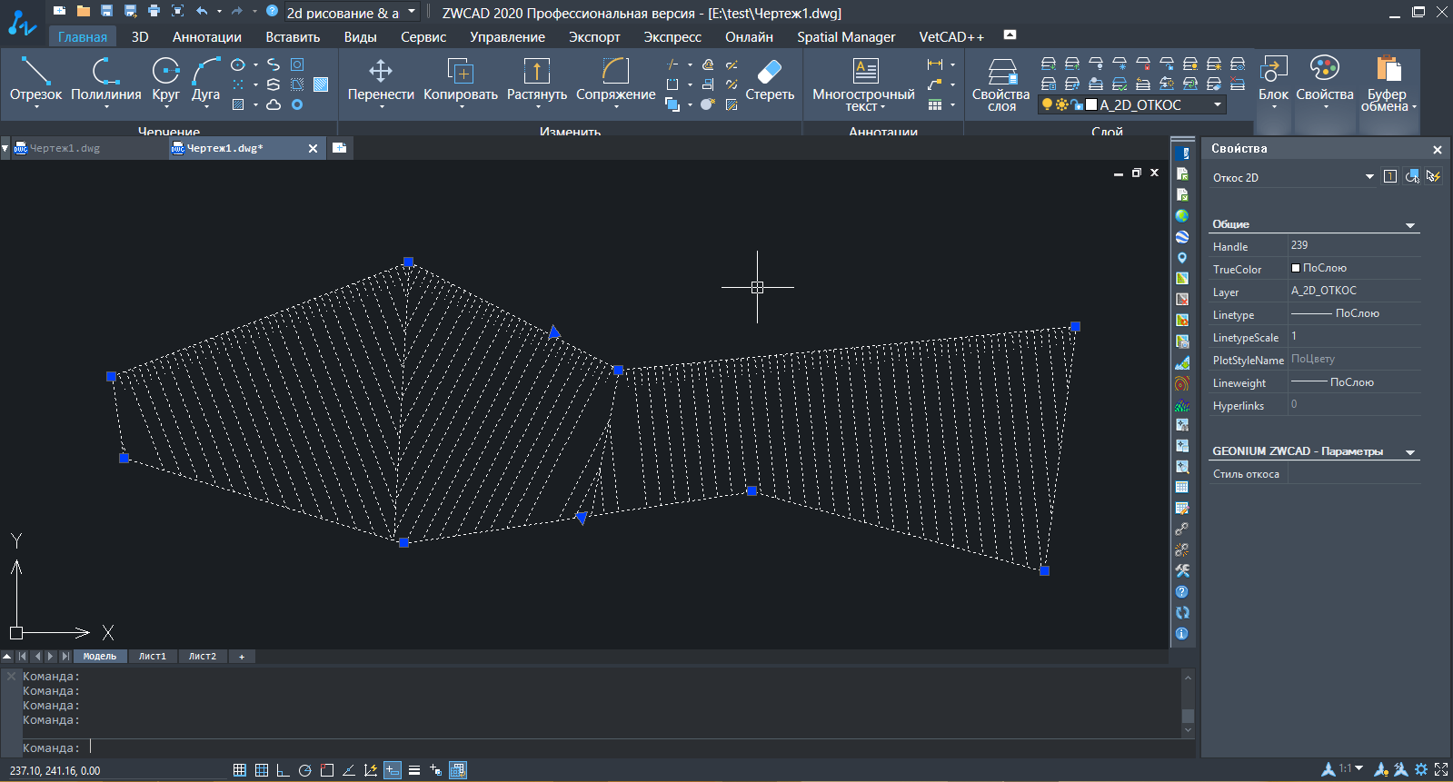The height and width of the screenshot is (782, 1453).
Task: Expand the Блок panel dropdown
Action: [x=1274, y=107]
